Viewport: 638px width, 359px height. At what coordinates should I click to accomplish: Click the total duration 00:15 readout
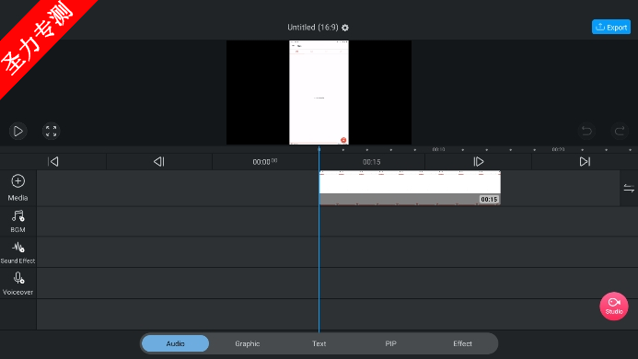coord(372,162)
